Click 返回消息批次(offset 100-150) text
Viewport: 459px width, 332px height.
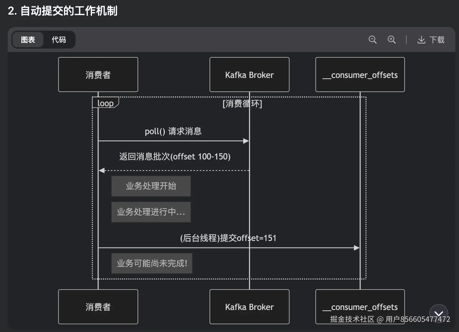pyautogui.click(x=175, y=156)
